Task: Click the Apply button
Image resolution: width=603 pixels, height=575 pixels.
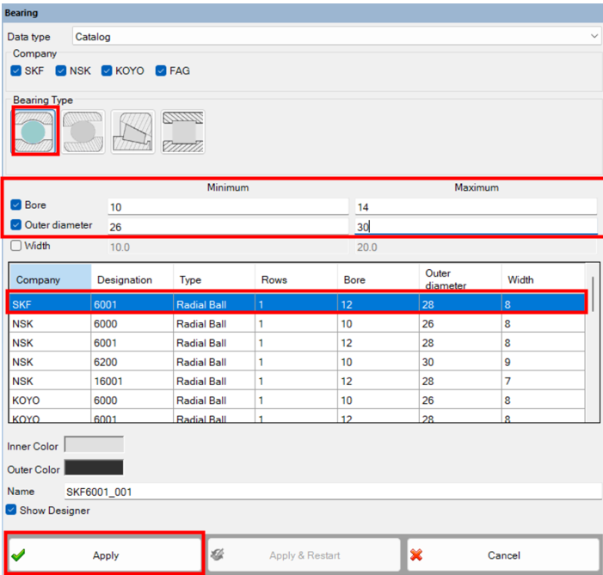Action: [x=105, y=555]
